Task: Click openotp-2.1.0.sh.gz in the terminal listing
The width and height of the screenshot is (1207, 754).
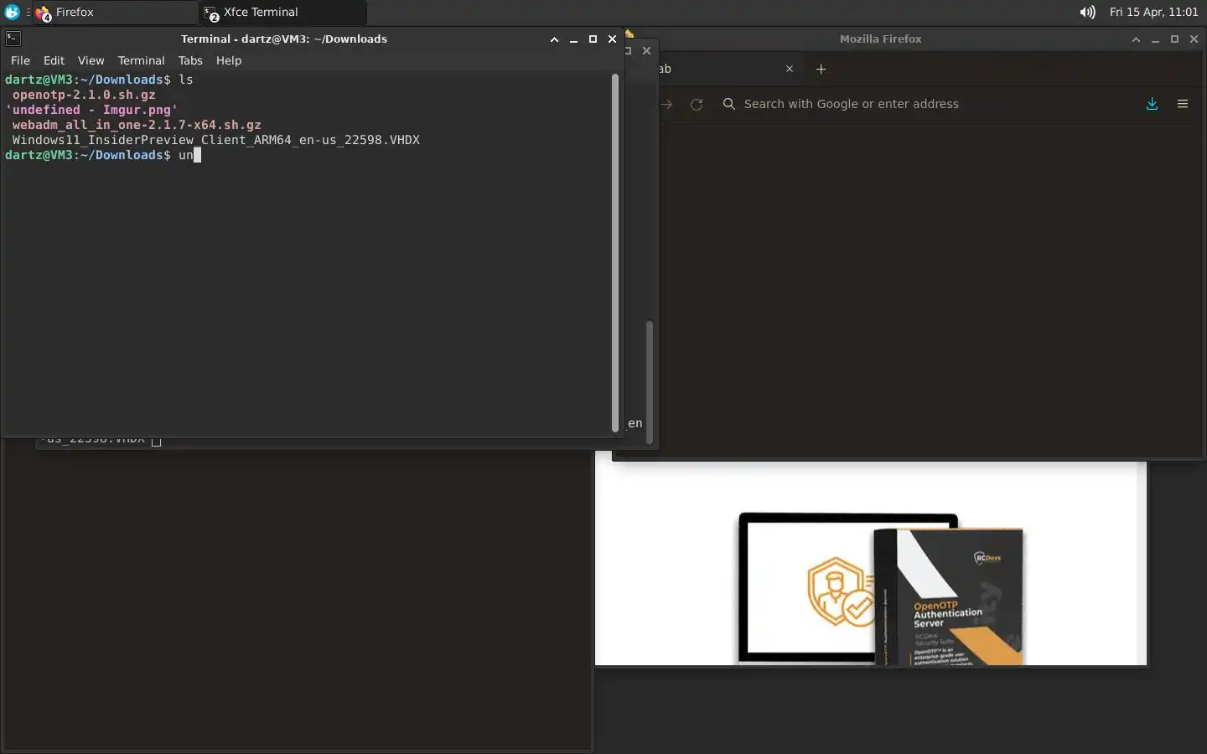Action: [84, 95]
